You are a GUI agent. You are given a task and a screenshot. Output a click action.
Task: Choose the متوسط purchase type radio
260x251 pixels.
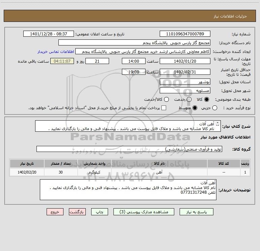click(195, 108)
